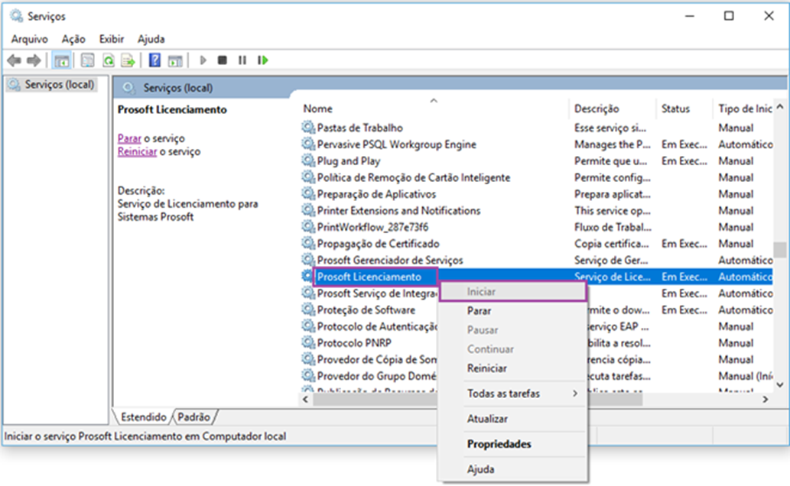Click the Serviços title bar app icon

17,16
